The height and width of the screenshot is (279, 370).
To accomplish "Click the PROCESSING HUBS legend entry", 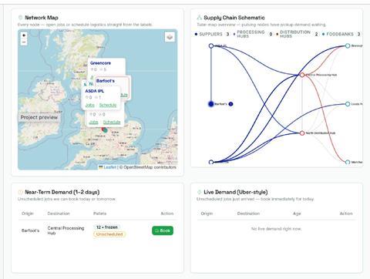I will (x=253, y=34).
